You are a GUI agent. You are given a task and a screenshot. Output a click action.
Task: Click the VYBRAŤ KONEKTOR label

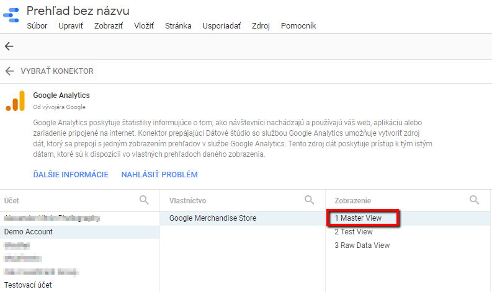(57, 71)
